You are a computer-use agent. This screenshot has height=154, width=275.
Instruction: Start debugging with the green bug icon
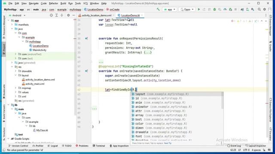[214, 9]
